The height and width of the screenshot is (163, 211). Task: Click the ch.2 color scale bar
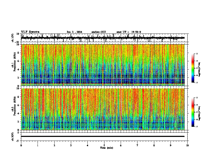(193, 112)
